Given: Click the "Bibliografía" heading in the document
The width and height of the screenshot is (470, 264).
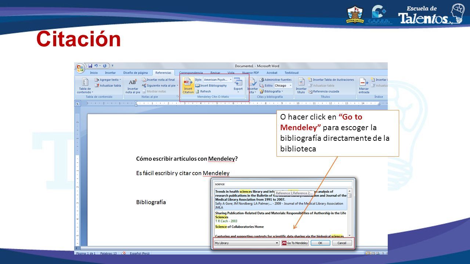Looking at the screenshot, I should click(x=151, y=202).
